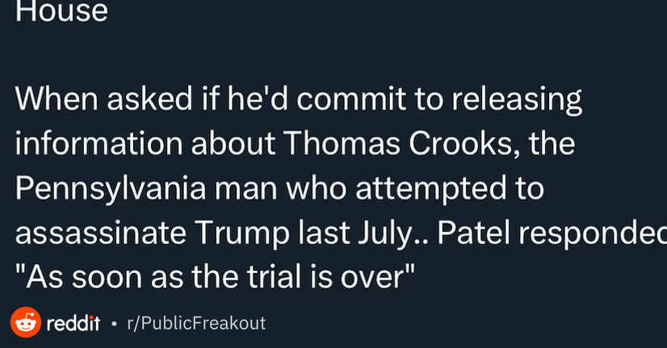This screenshot has width=667, height=348.
Task: Click the word "assassinate" in the text
Action: (x=101, y=233)
